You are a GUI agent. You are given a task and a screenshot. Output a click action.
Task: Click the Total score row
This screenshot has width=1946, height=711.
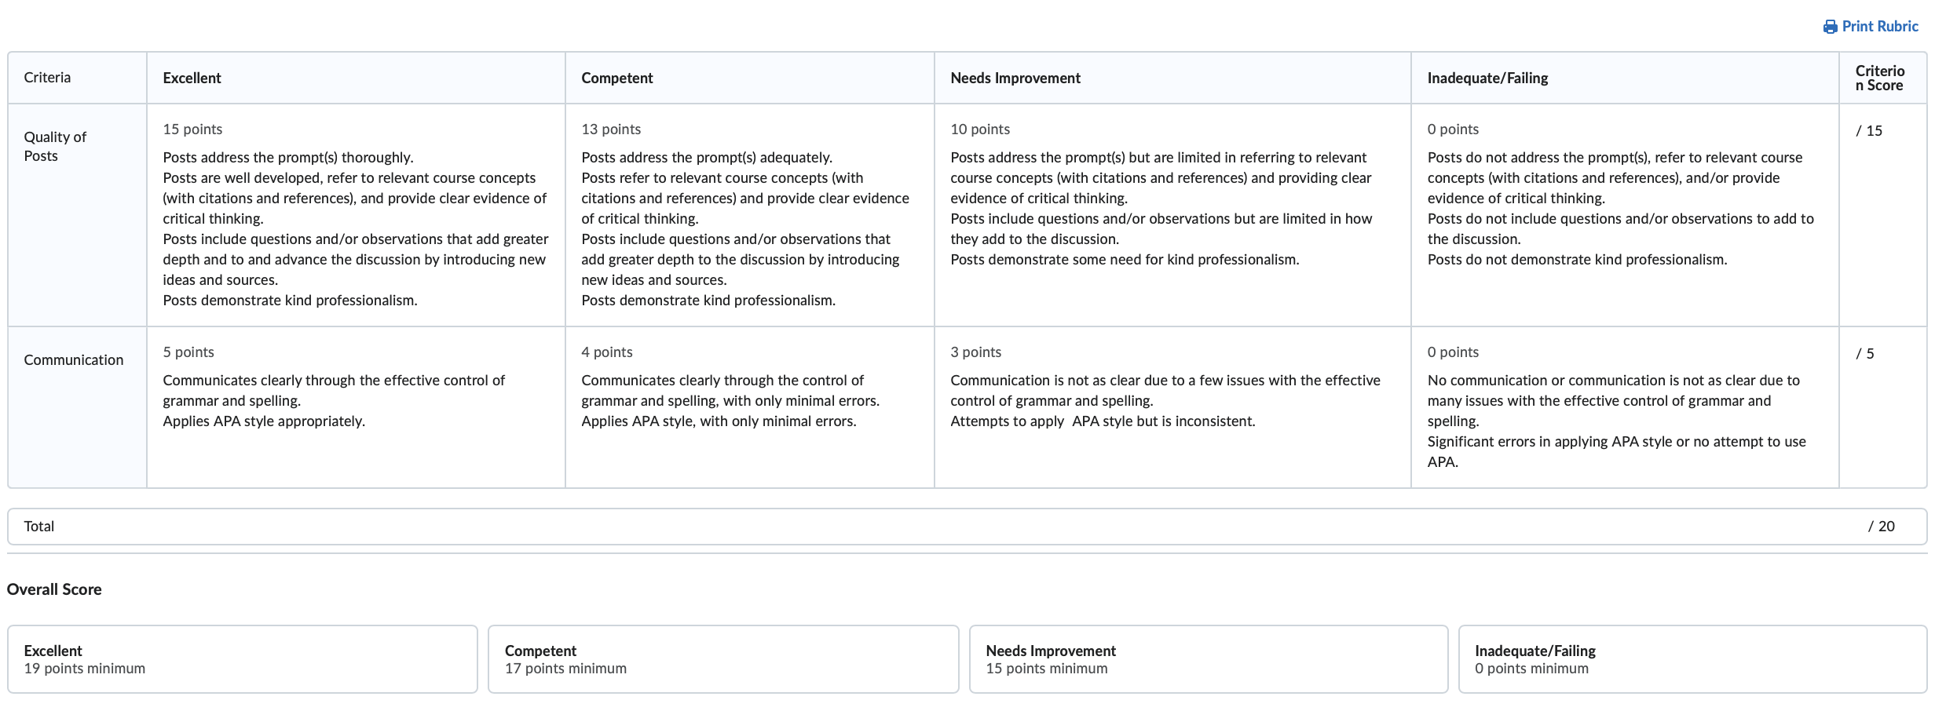[x=968, y=527]
